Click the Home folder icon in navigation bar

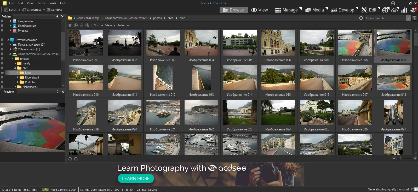coord(70,25)
